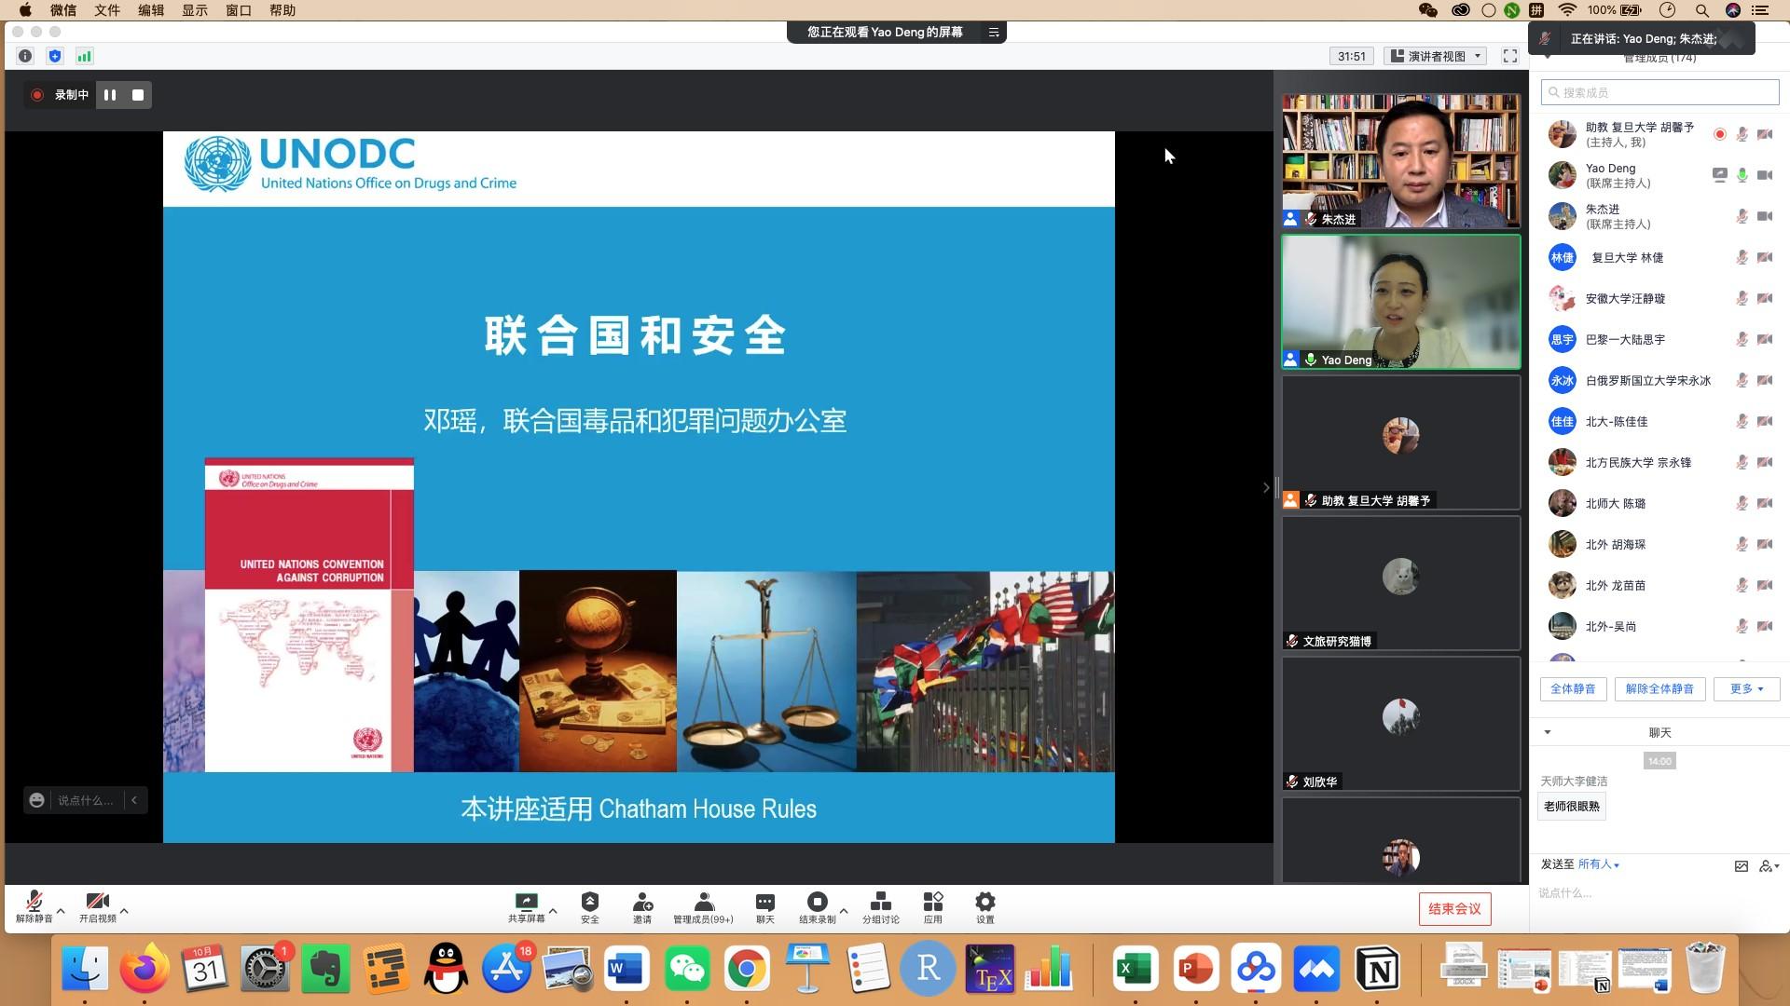Image resolution: width=1790 pixels, height=1006 pixels.
Task: Click chat message input 说点什么
Action: 1658,893
